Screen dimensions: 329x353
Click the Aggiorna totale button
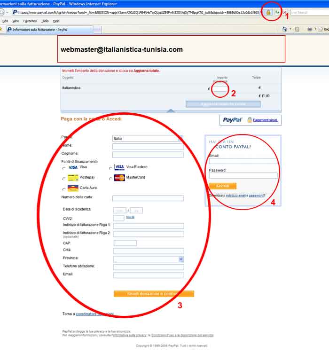[223, 104]
